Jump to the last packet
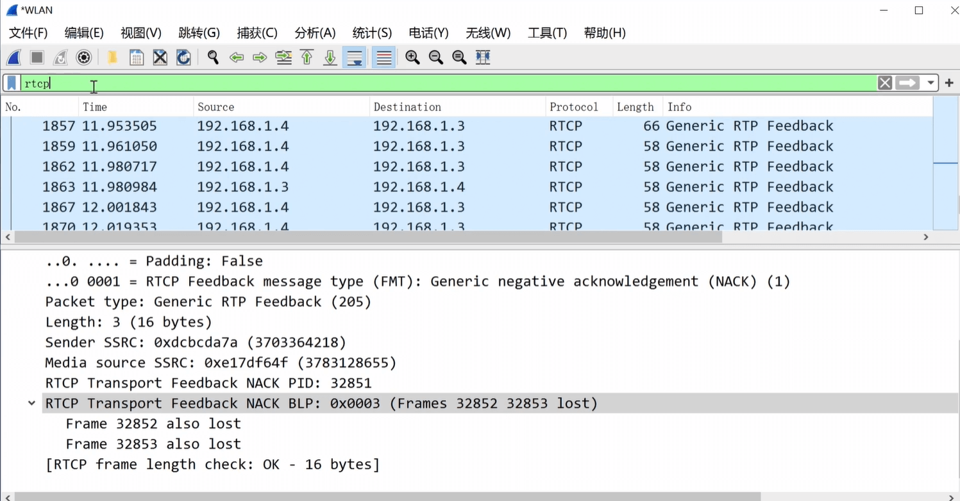 pyautogui.click(x=330, y=58)
